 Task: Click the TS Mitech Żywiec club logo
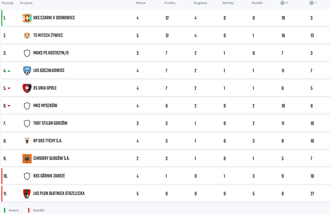(x=27, y=36)
